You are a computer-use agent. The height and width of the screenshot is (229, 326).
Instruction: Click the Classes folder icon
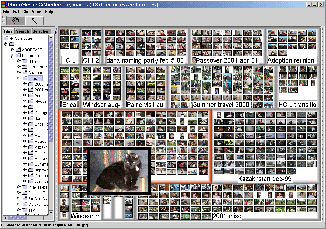[25, 73]
